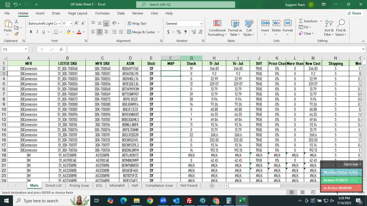Toggle Center horizontal alignment
This screenshot has width=367, height=206.
pyautogui.click(x=100, y=32)
